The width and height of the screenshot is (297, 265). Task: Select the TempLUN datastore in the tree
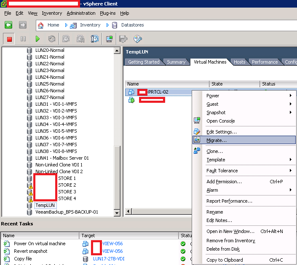(45, 205)
